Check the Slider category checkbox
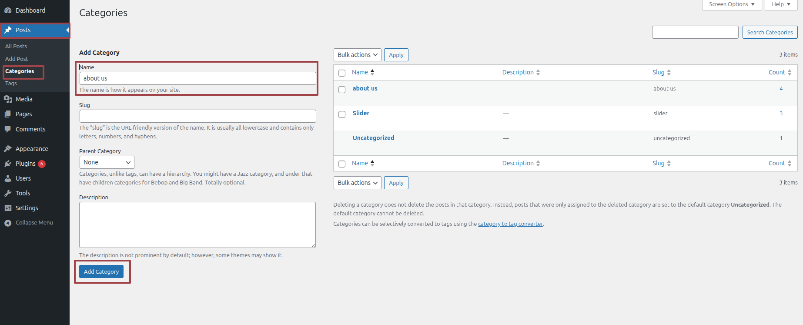803x325 pixels. pyautogui.click(x=342, y=114)
